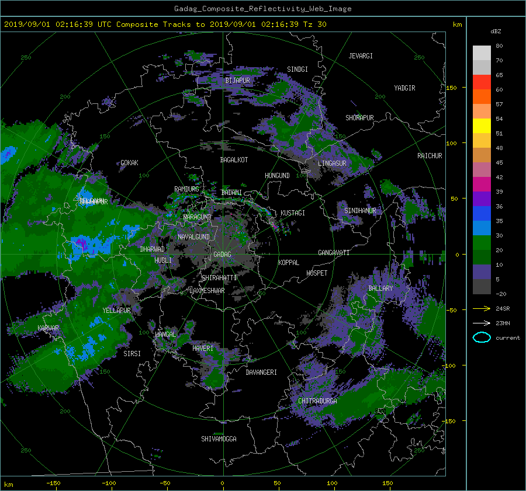Click the GADAG radar center label
This screenshot has height=491, width=526.
(223, 255)
